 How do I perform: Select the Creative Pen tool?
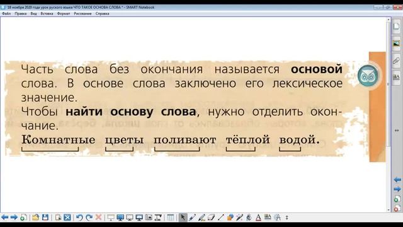coord(201,218)
